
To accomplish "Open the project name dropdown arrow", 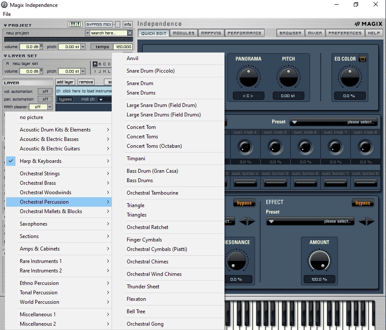I will pyautogui.click(x=87, y=33).
